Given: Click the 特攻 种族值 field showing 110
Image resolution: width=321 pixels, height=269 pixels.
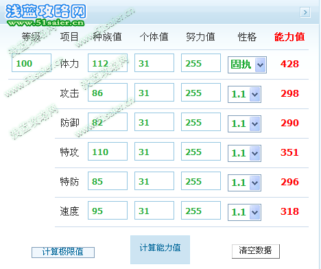Looking at the screenshot, I should (x=108, y=152).
